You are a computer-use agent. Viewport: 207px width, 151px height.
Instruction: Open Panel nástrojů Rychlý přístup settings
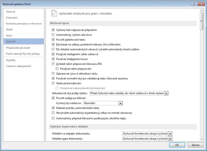[23, 54]
